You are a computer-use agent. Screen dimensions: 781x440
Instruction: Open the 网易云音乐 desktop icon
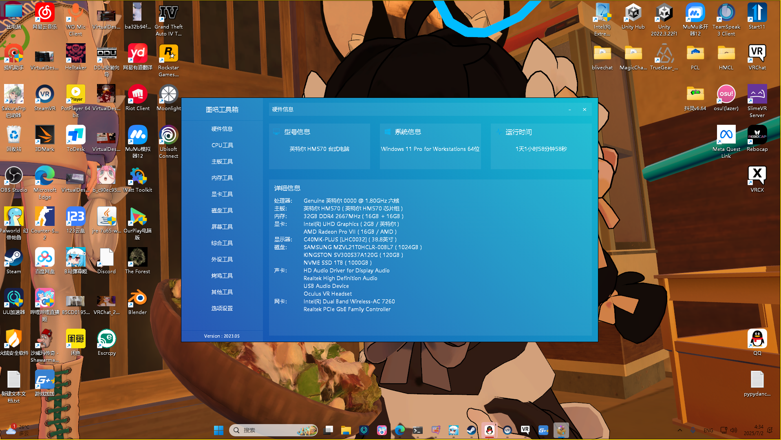click(x=45, y=16)
